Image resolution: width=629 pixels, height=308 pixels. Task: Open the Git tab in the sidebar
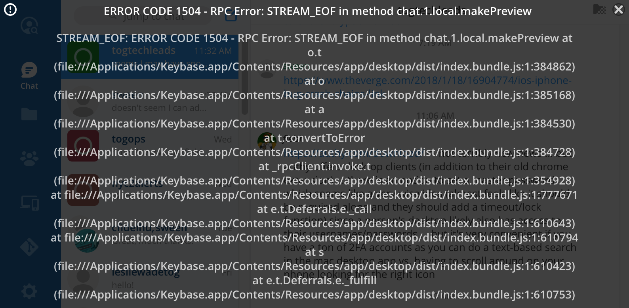[x=29, y=247]
